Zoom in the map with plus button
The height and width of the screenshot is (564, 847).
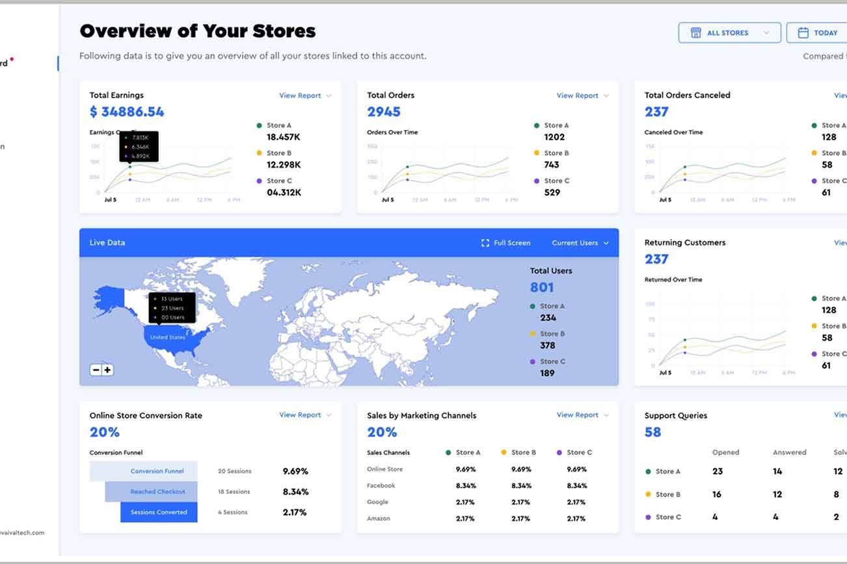pyautogui.click(x=107, y=370)
